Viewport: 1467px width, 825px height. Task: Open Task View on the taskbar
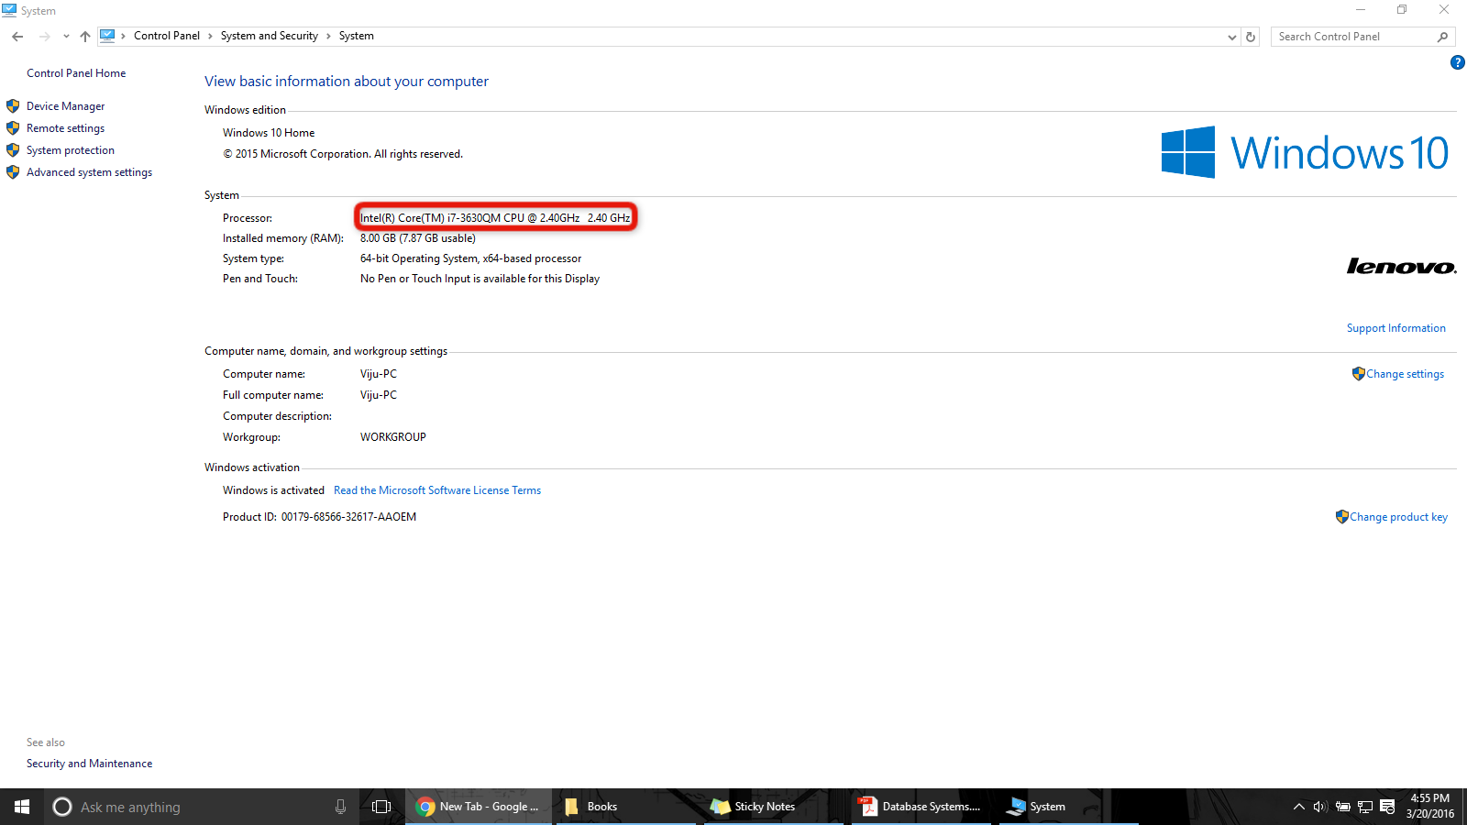tap(381, 807)
